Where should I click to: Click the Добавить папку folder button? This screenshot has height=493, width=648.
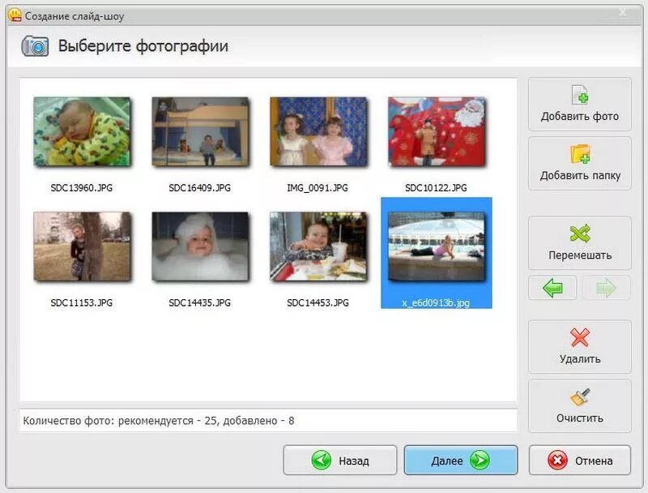coord(579,164)
